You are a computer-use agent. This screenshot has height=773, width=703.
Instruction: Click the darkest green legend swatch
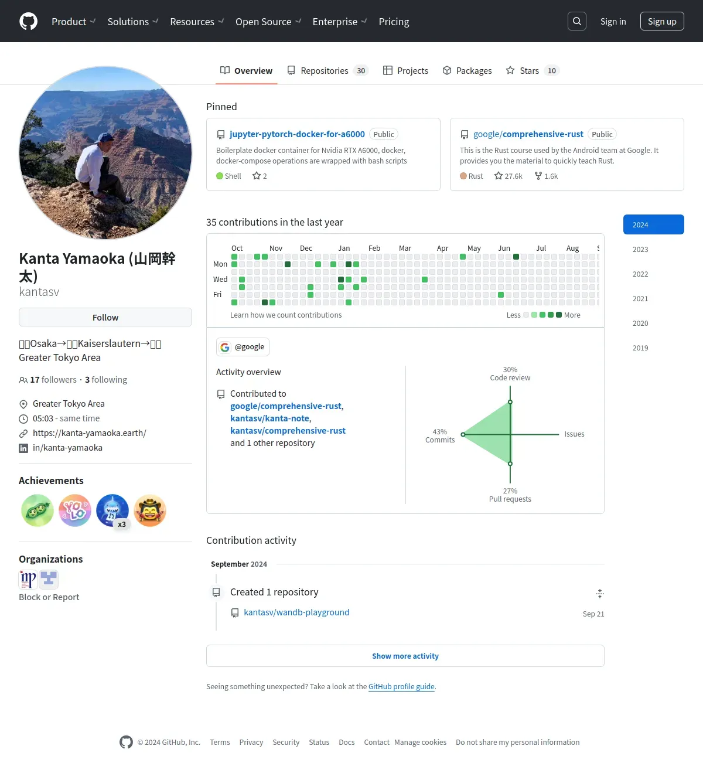[559, 315]
